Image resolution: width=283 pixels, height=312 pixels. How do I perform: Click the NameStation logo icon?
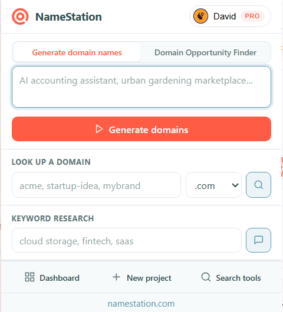coord(20,16)
